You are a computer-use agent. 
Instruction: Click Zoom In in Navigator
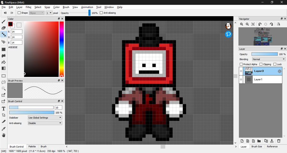242,24
